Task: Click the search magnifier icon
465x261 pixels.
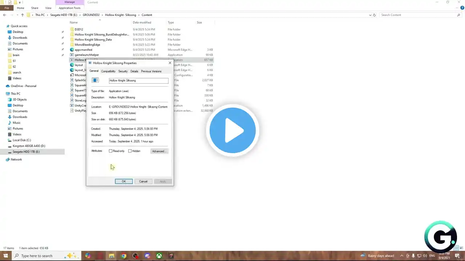Action: click(458, 15)
